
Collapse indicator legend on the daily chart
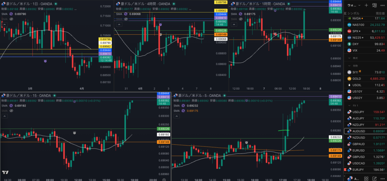[x=5, y=24]
